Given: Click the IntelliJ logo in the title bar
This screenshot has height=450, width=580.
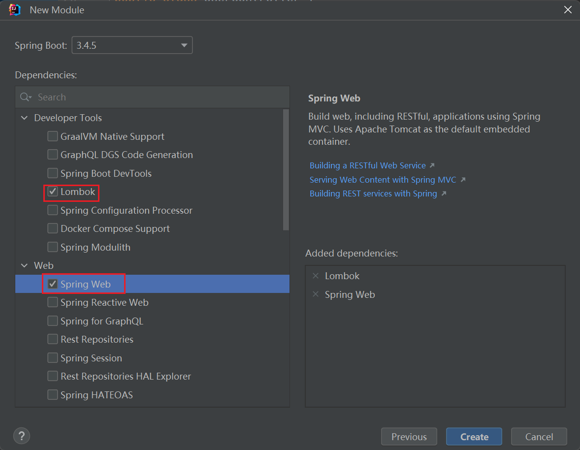Looking at the screenshot, I should click(x=15, y=9).
